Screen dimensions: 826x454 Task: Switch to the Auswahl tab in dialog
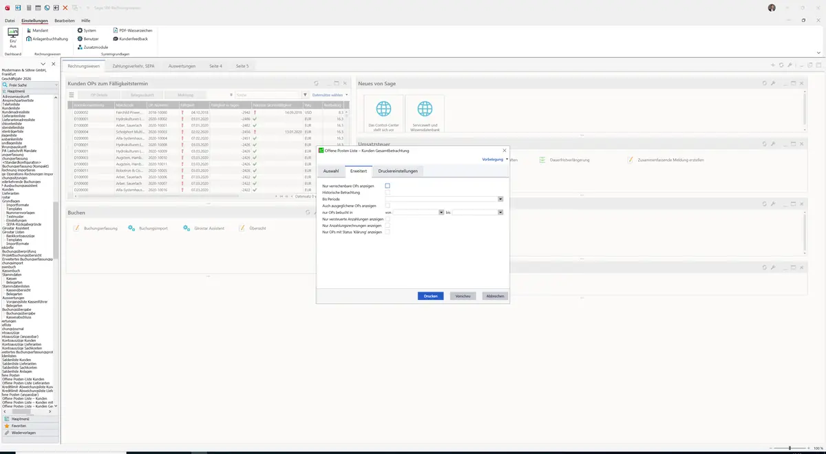331,171
